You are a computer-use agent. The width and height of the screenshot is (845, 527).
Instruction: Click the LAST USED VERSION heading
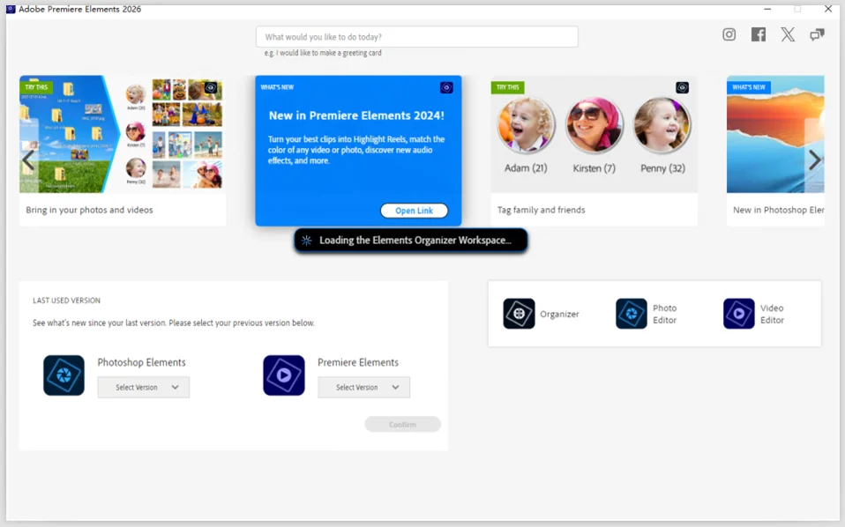(66, 301)
